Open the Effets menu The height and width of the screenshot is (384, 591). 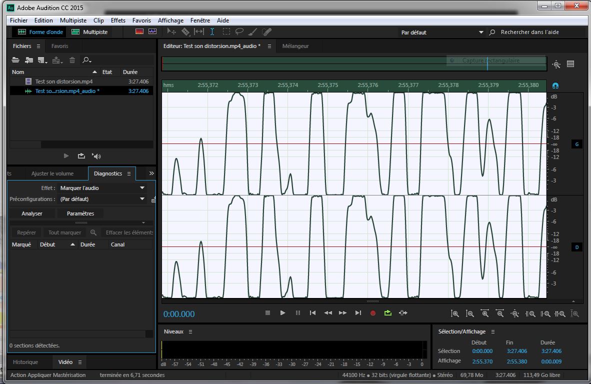click(118, 20)
